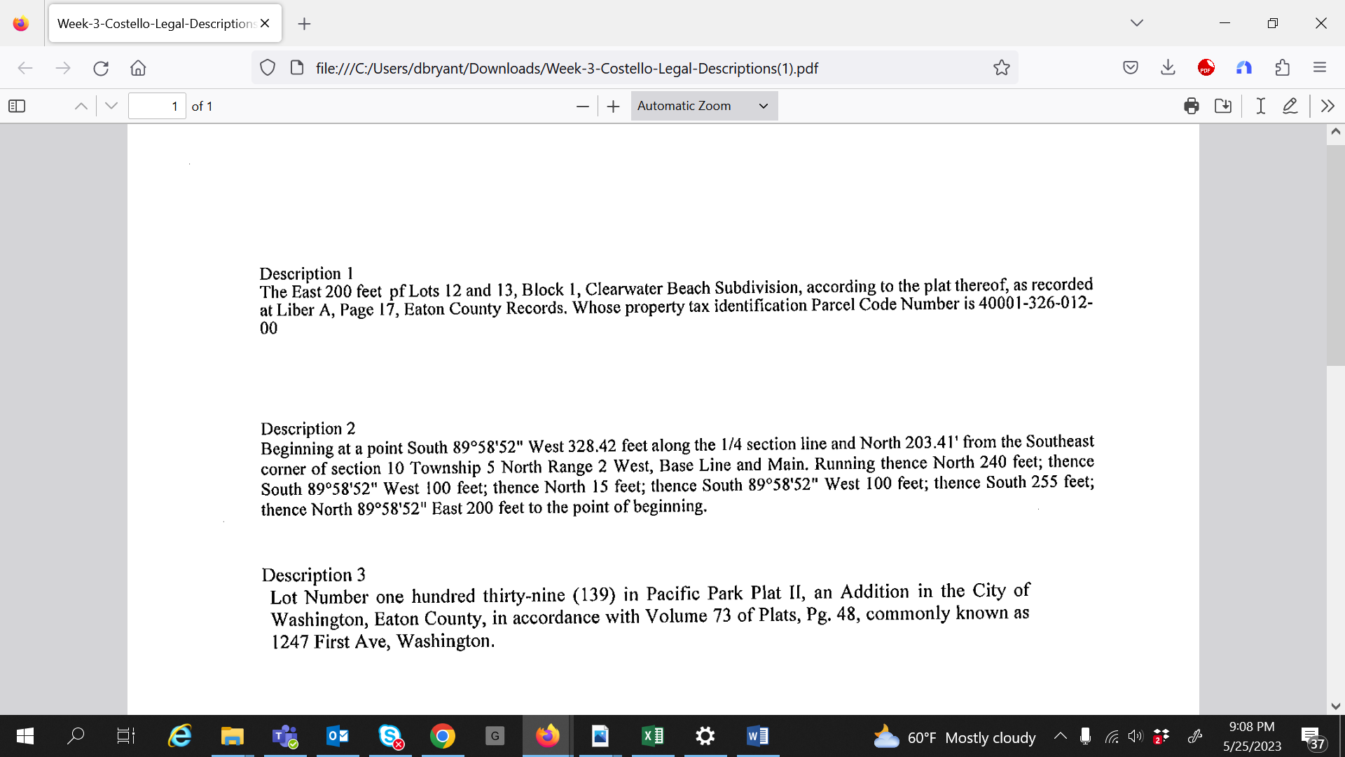Open the draw annotation tool
Image resolution: width=1345 pixels, height=757 pixels.
tap(1290, 106)
